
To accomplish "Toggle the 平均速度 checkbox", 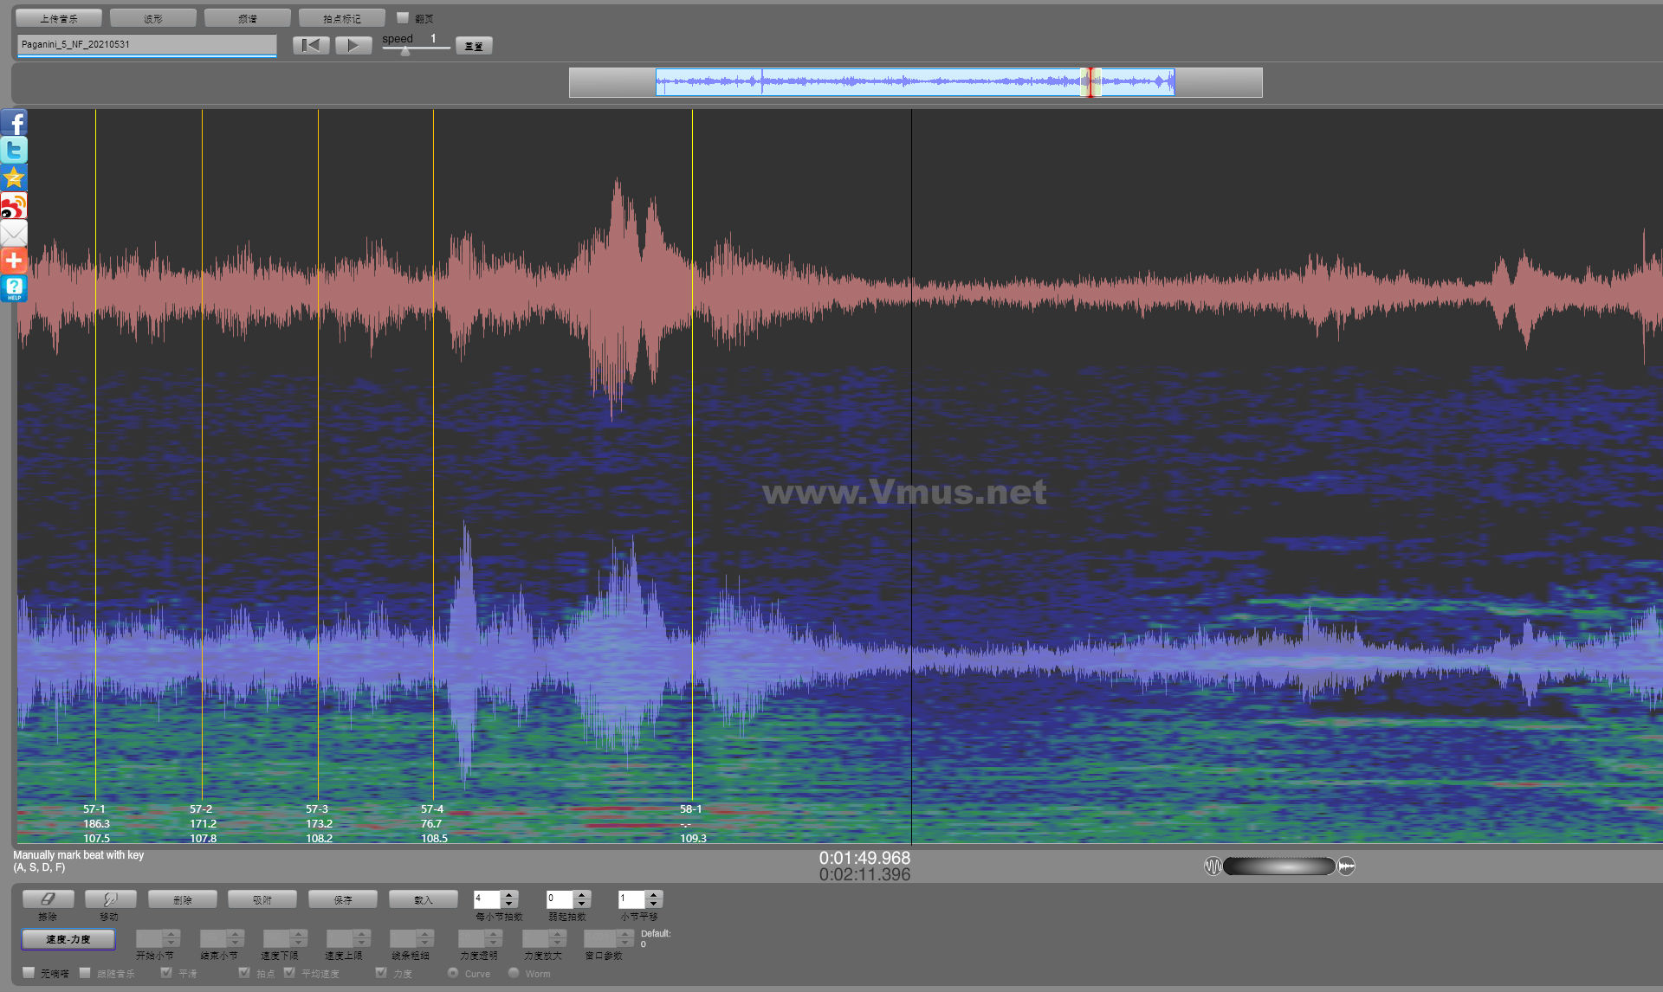I will pos(289,973).
